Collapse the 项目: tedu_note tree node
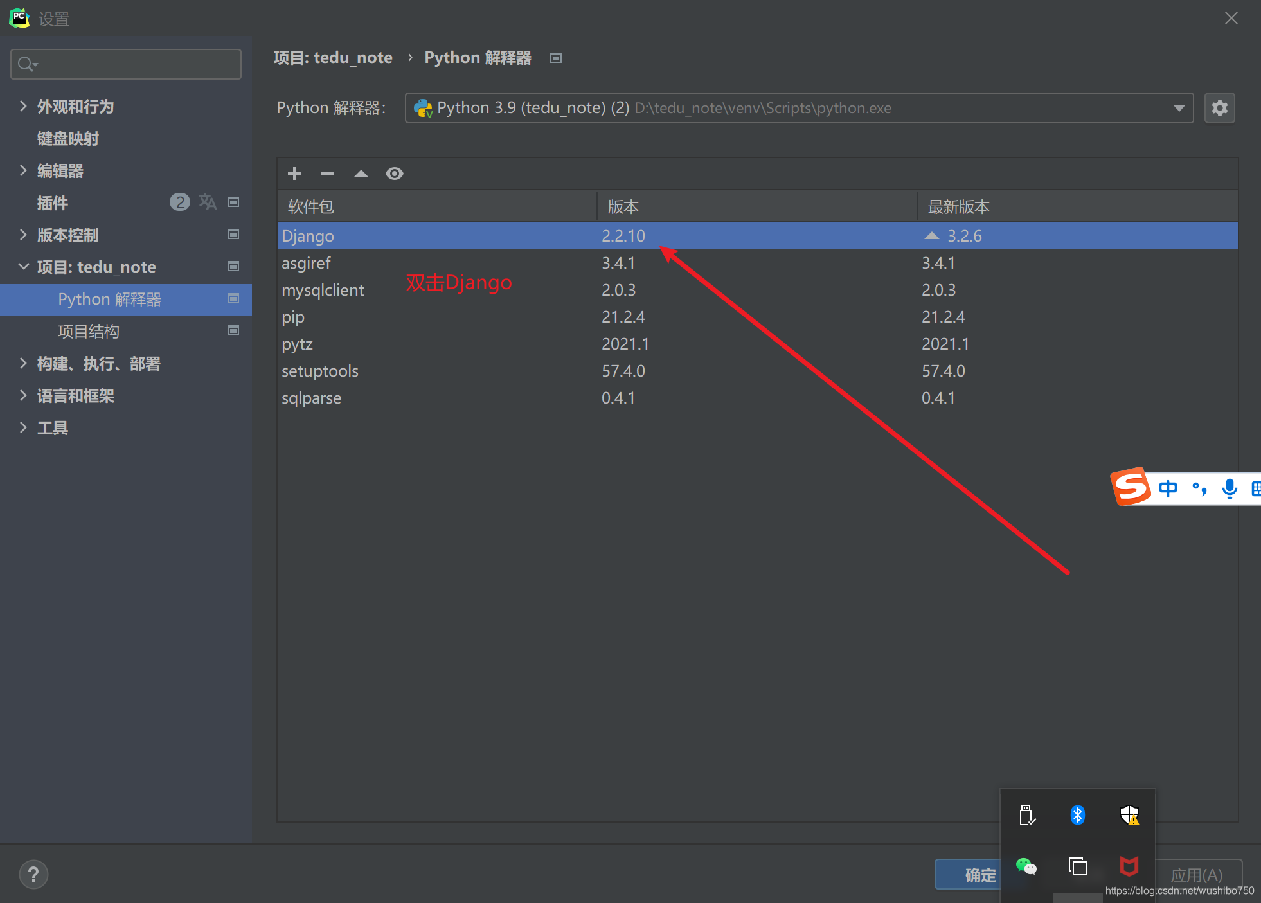Viewport: 1261px width, 903px height. pyautogui.click(x=23, y=267)
